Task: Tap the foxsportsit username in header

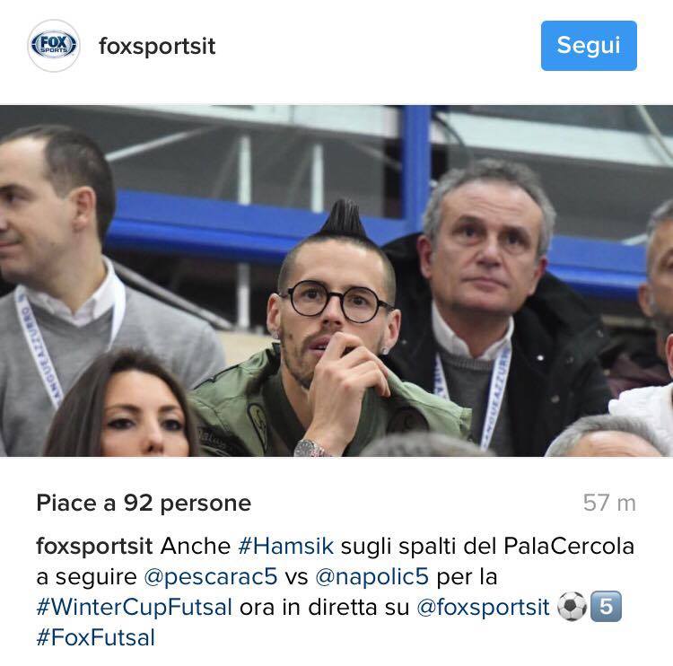Action: (x=157, y=47)
